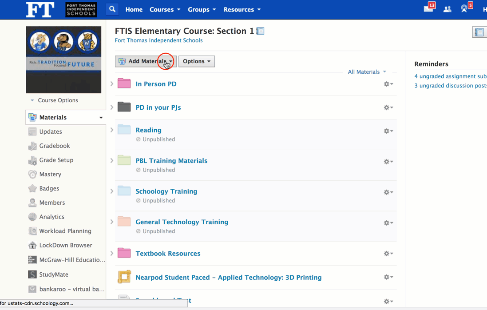Screen dimensions: 487x310
Task: Expand the In Person PD folder chevron
Action: tap(112, 83)
